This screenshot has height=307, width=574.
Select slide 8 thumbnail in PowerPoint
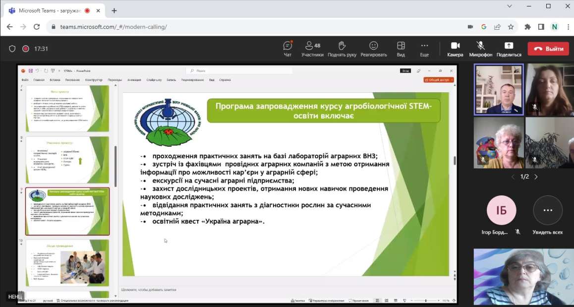[67, 160]
